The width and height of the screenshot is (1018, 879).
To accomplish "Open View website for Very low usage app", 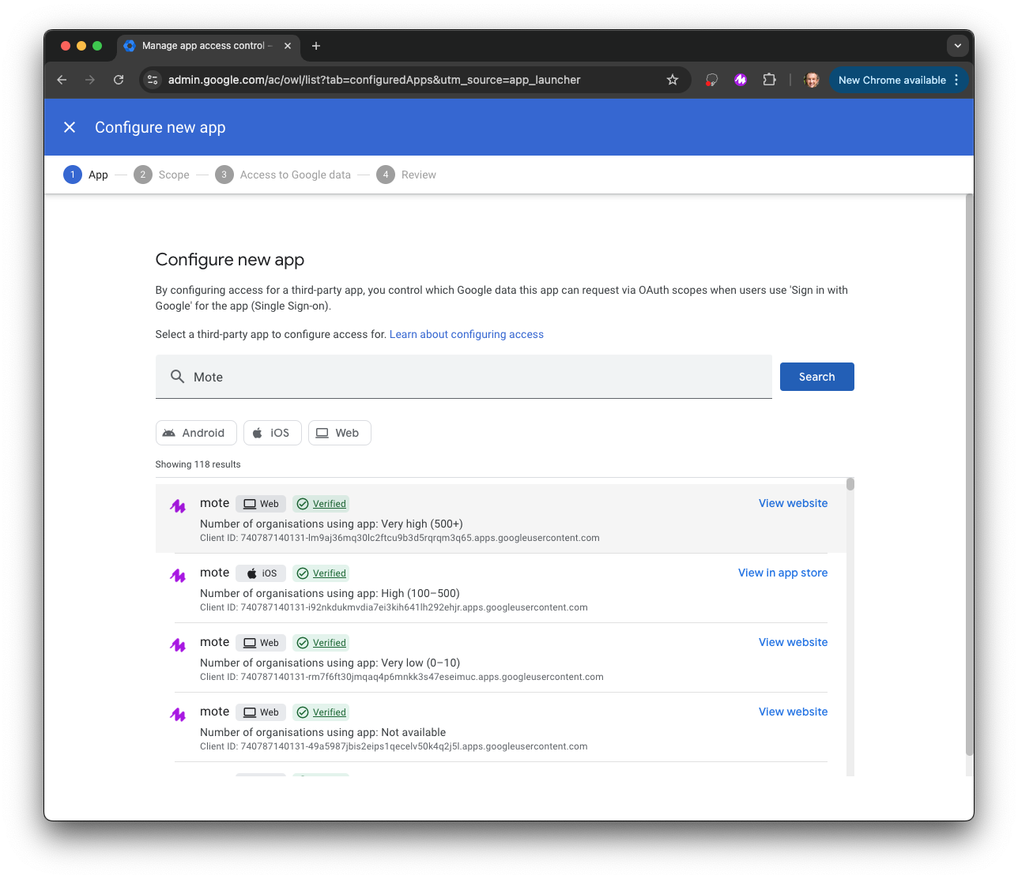I will point(793,642).
